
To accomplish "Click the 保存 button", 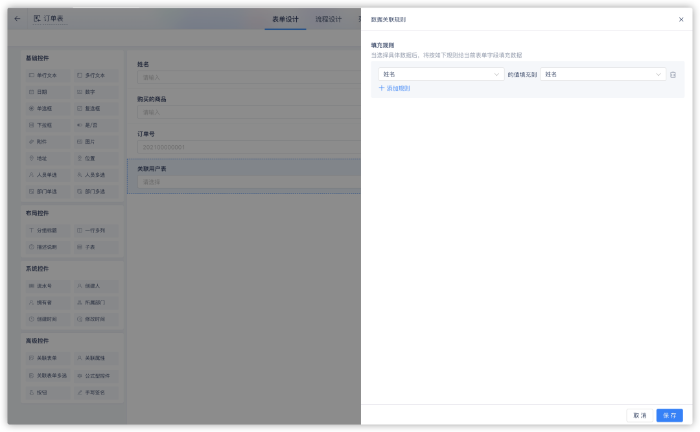I will coord(669,415).
